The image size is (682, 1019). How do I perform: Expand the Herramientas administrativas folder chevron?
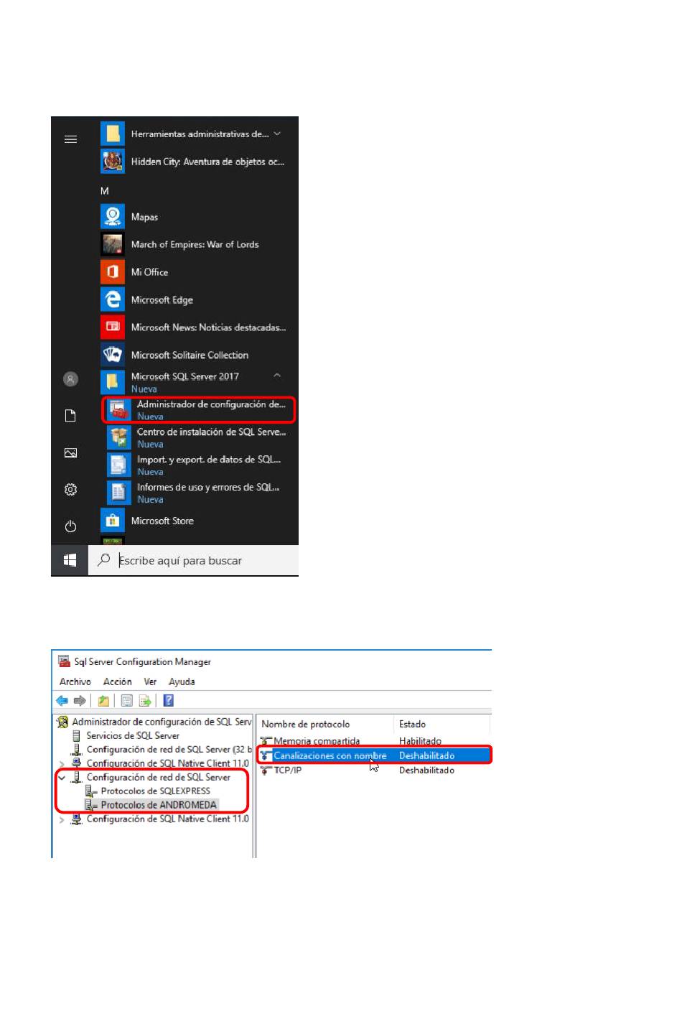point(277,134)
